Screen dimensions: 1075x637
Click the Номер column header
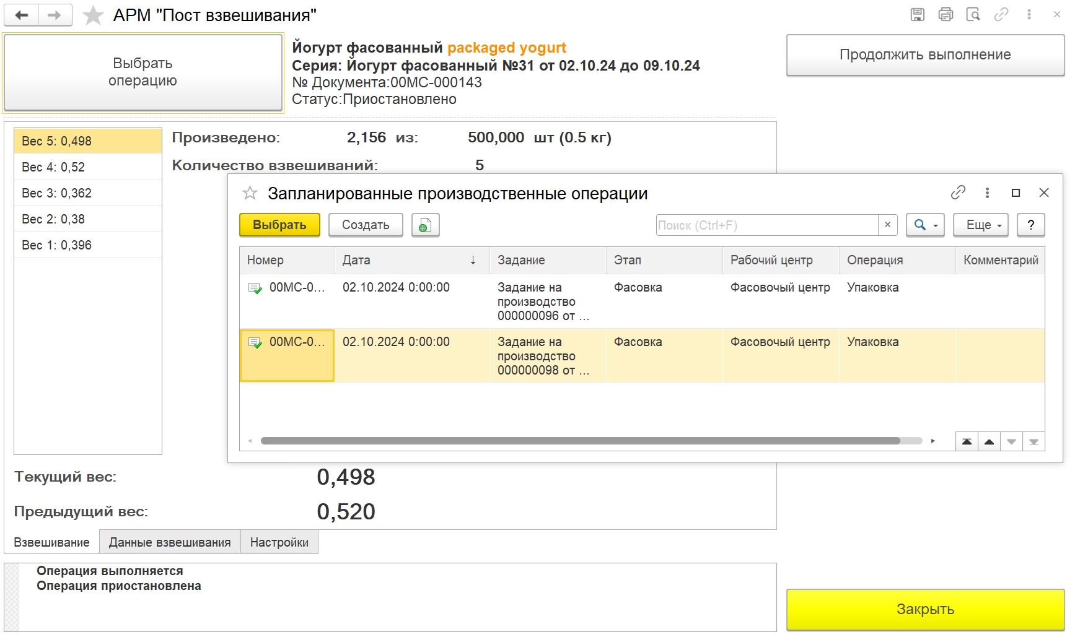point(287,261)
